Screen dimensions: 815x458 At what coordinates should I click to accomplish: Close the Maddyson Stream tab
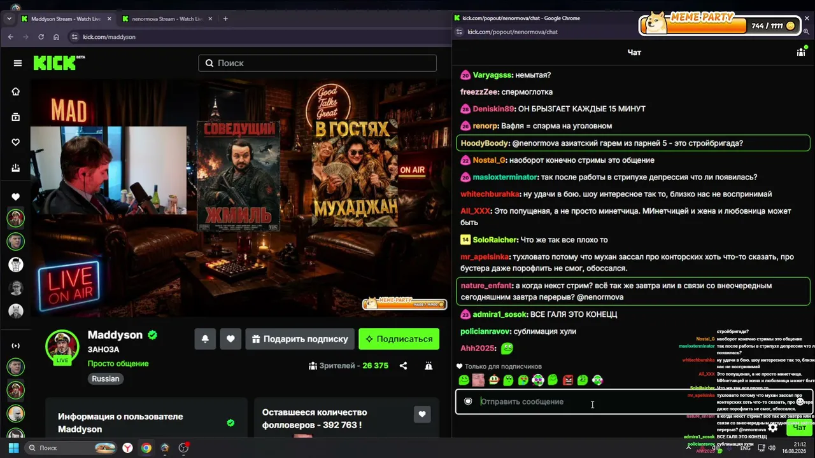coord(109,19)
